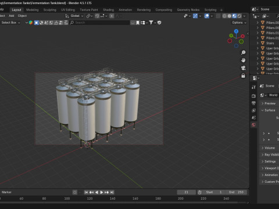Select material preview viewport shading
Viewport: 279px width, 209px height.
pyautogui.click(x=234, y=16)
